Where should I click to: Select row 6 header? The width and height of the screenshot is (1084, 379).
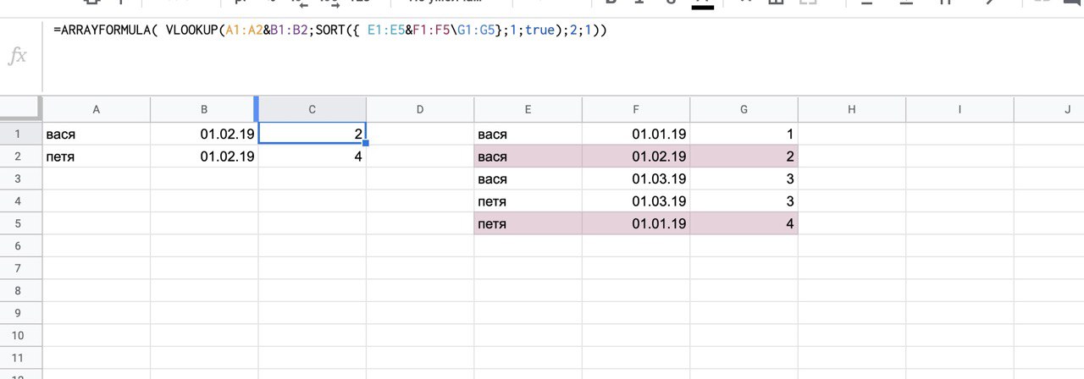pyautogui.click(x=20, y=246)
